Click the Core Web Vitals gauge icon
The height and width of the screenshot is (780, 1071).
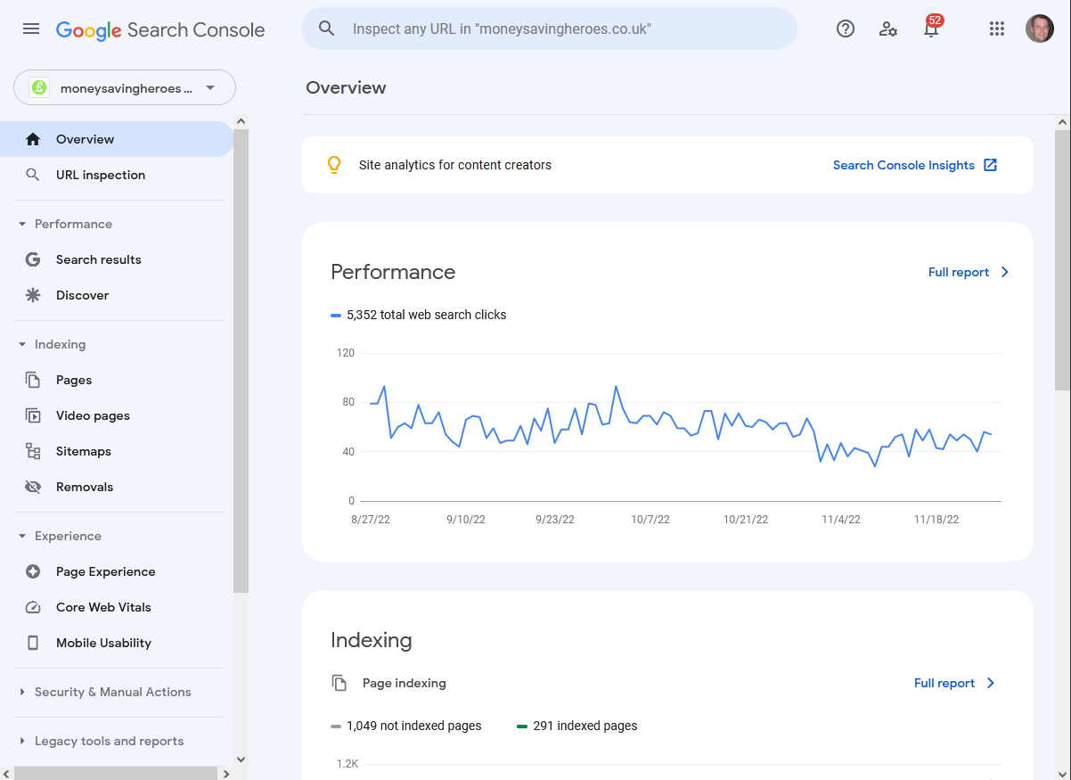click(x=33, y=607)
